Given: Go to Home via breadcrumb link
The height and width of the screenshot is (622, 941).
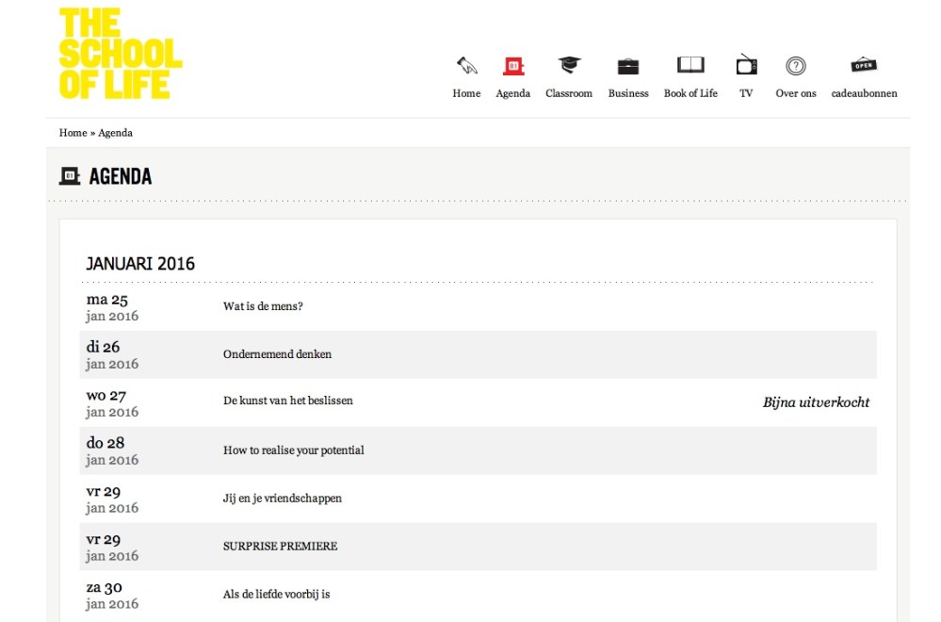Looking at the screenshot, I should pyautogui.click(x=73, y=133).
